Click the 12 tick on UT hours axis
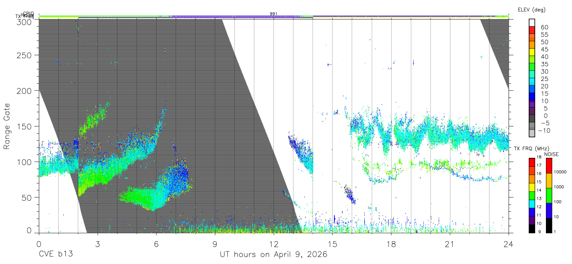Screen dimensions: 572x264 [x=273, y=244]
